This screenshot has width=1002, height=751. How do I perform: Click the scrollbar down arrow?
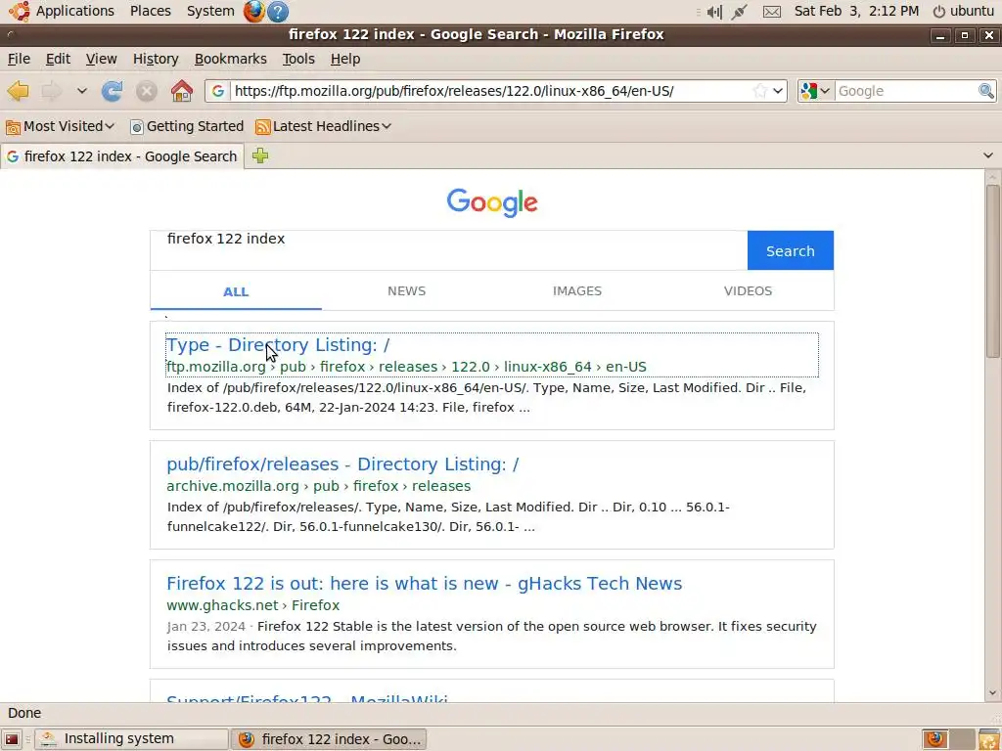click(x=992, y=693)
